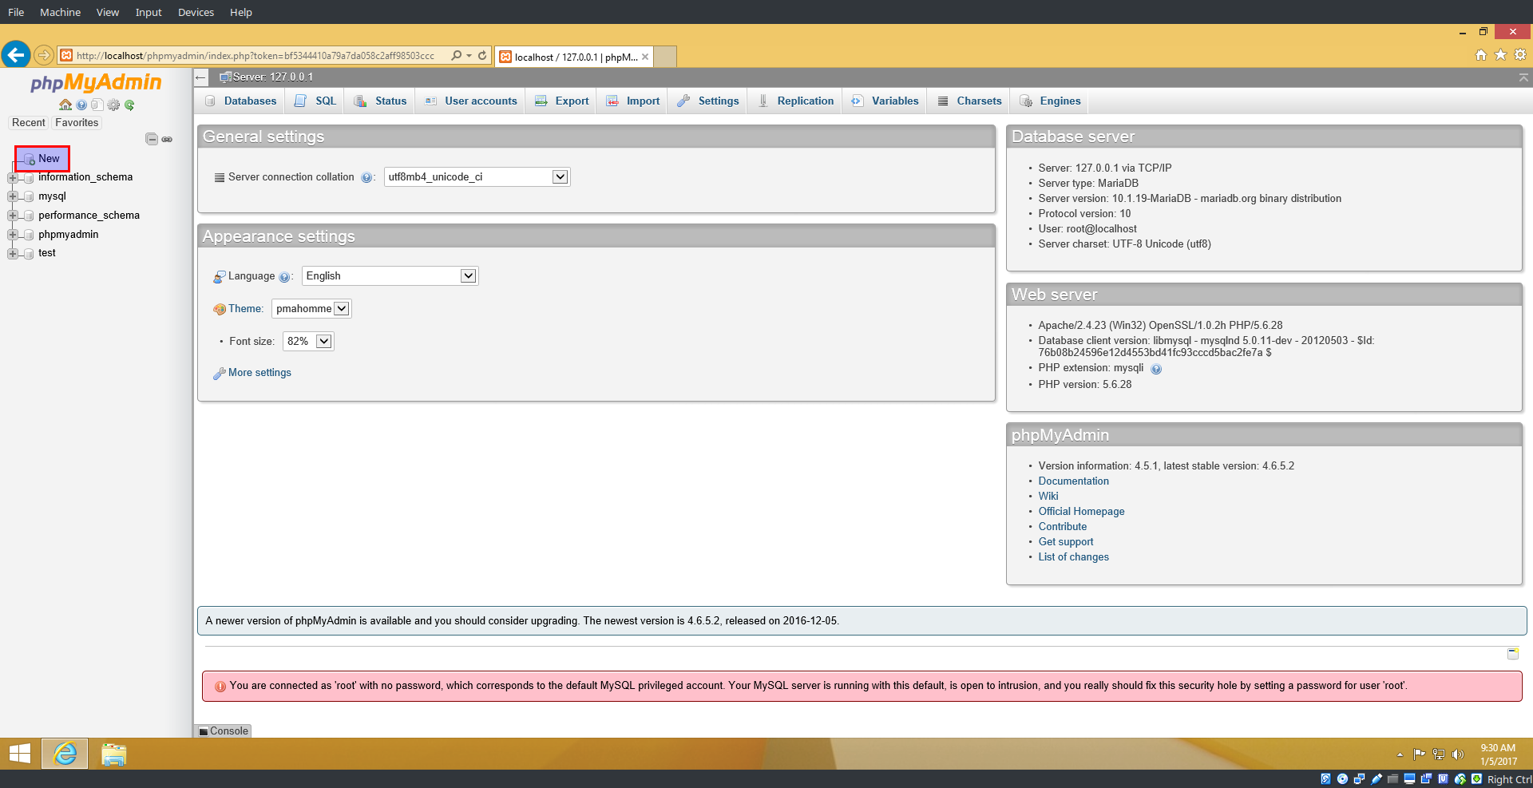Viewport: 1533px width, 788px height.
Task: Open the Official Homepage link
Action: [x=1081, y=512]
